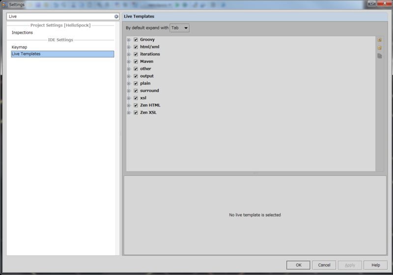393x275 pixels.
Task: Expand the Zen XSL group
Action: pyautogui.click(x=129, y=113)
